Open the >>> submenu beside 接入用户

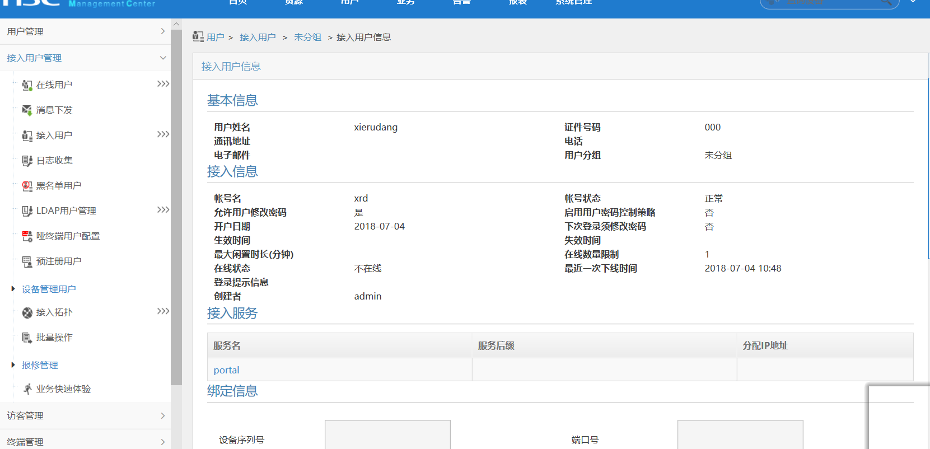[x=163, y=134]
